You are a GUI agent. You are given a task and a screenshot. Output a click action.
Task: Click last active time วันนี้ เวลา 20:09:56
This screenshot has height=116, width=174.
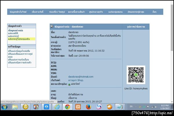pyautogui.click(x=79, y=56)
